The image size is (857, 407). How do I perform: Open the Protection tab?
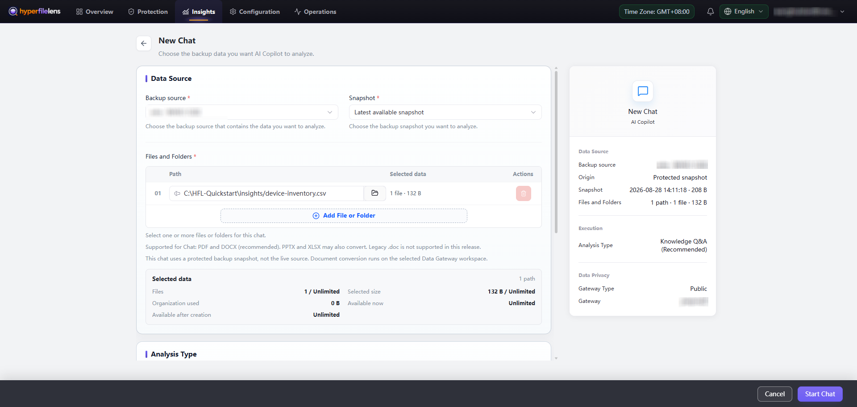[x=148, y=12]
